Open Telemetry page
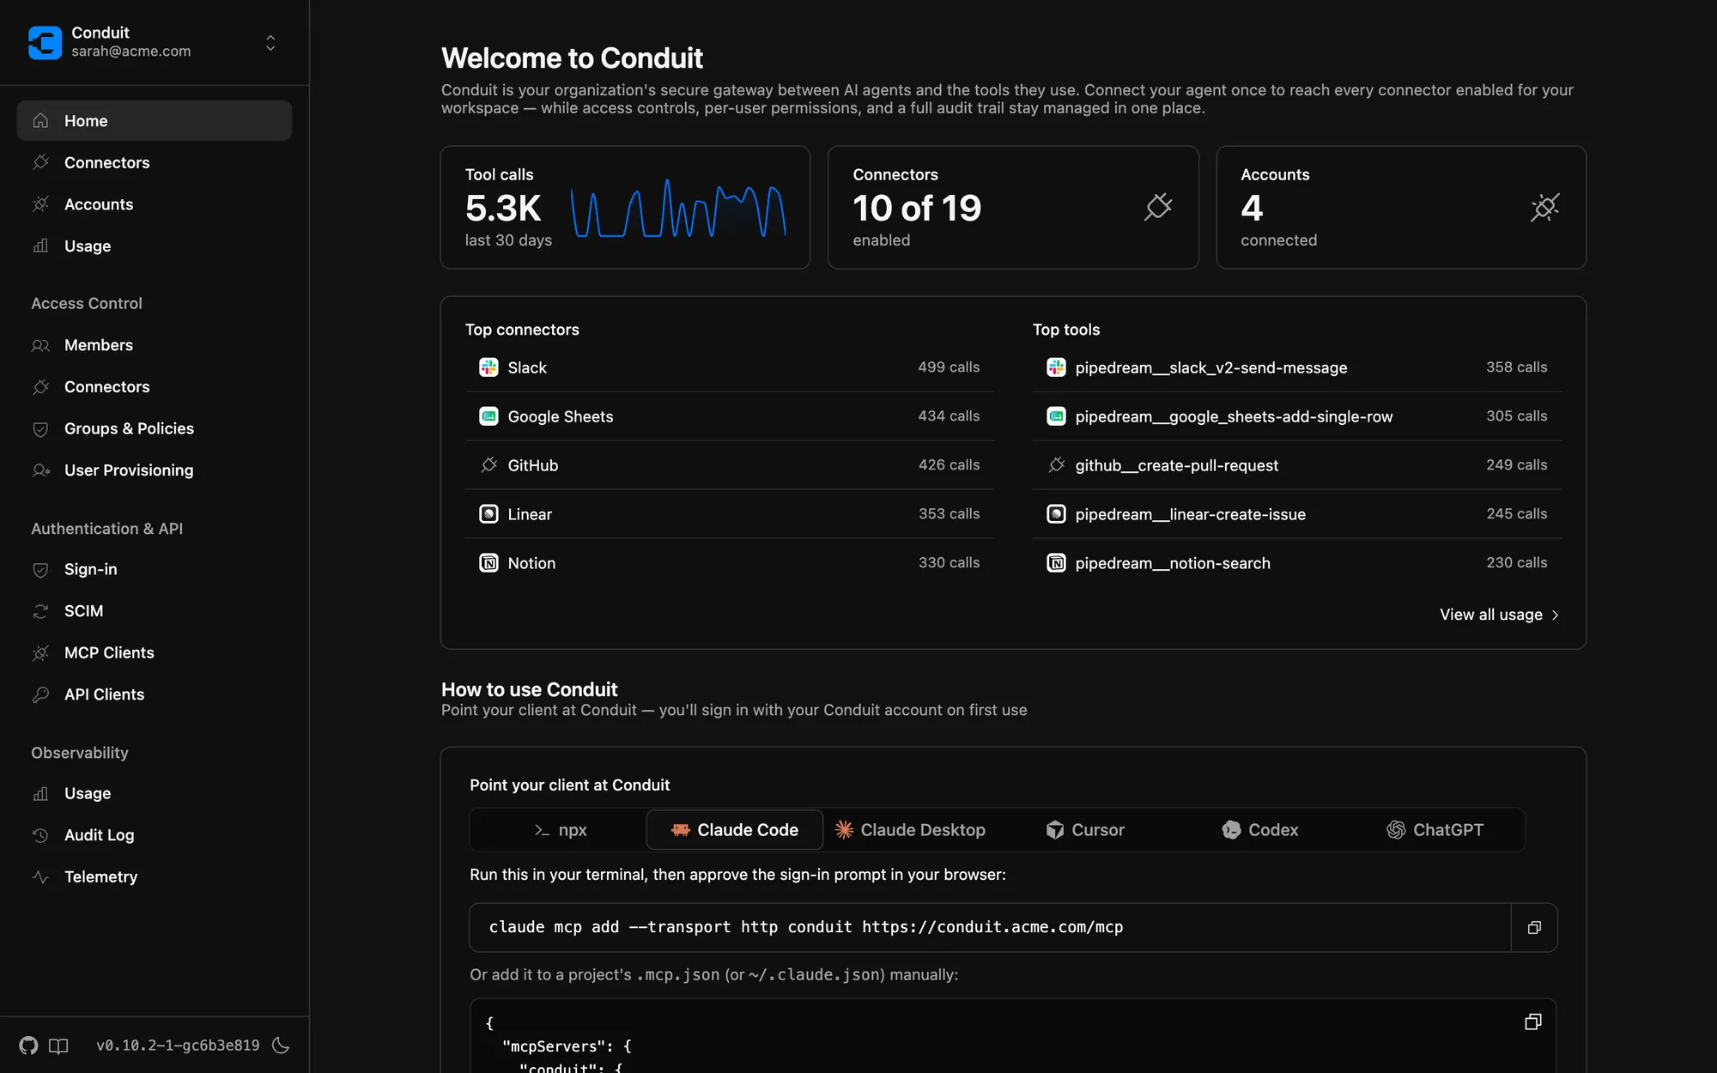1717x1073 pixels. click(155, 876)
